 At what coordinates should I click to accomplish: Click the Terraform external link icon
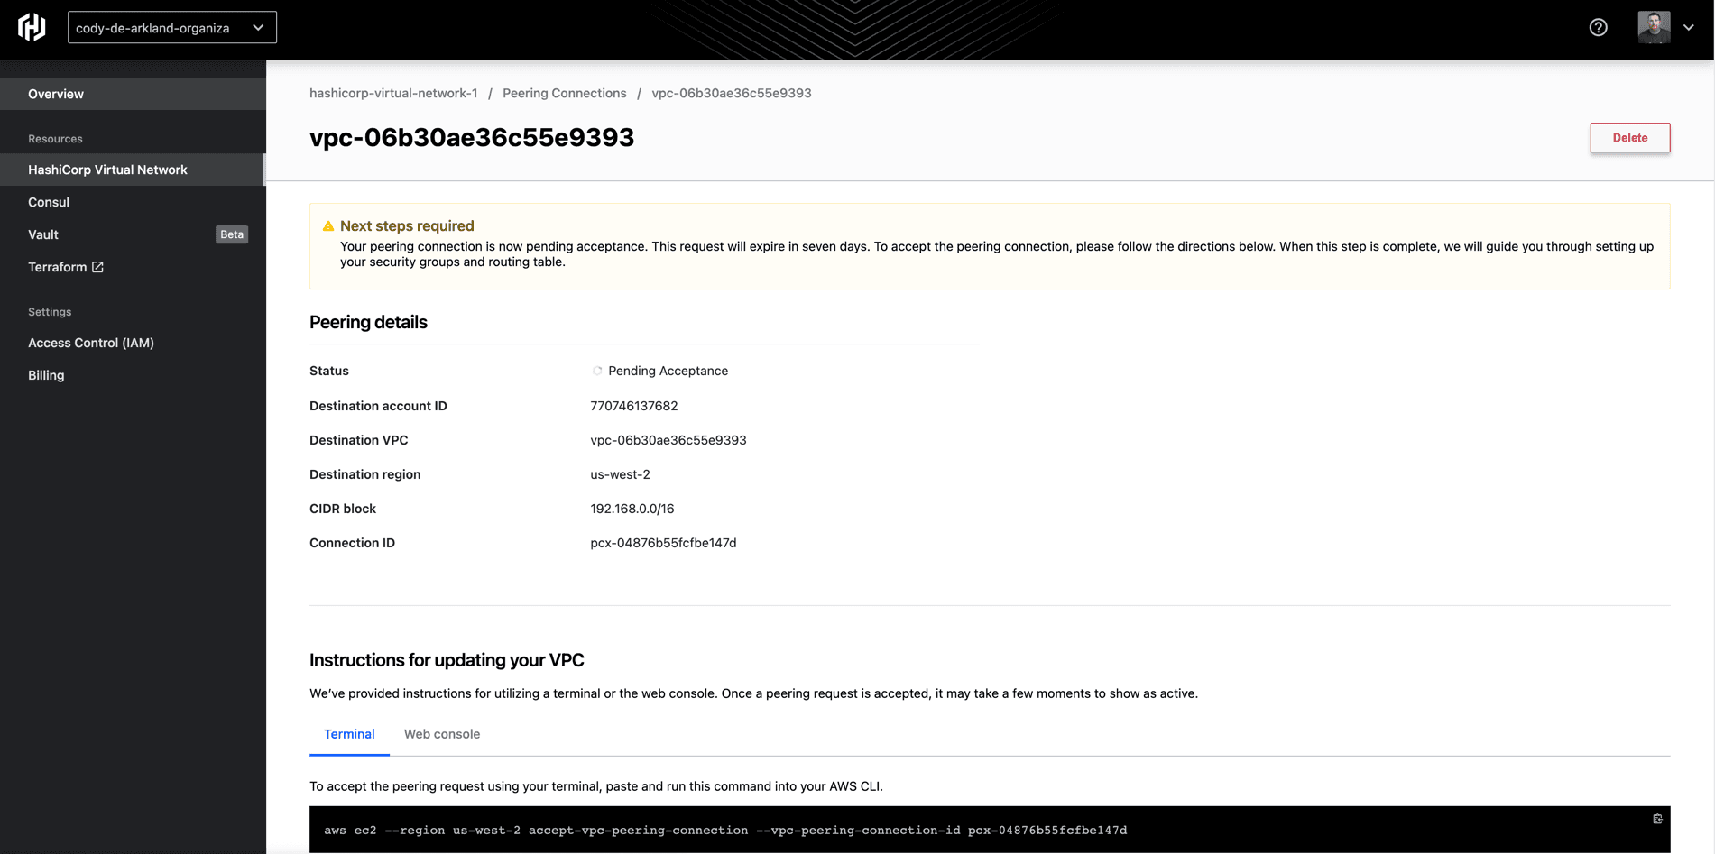coord(98,267)
